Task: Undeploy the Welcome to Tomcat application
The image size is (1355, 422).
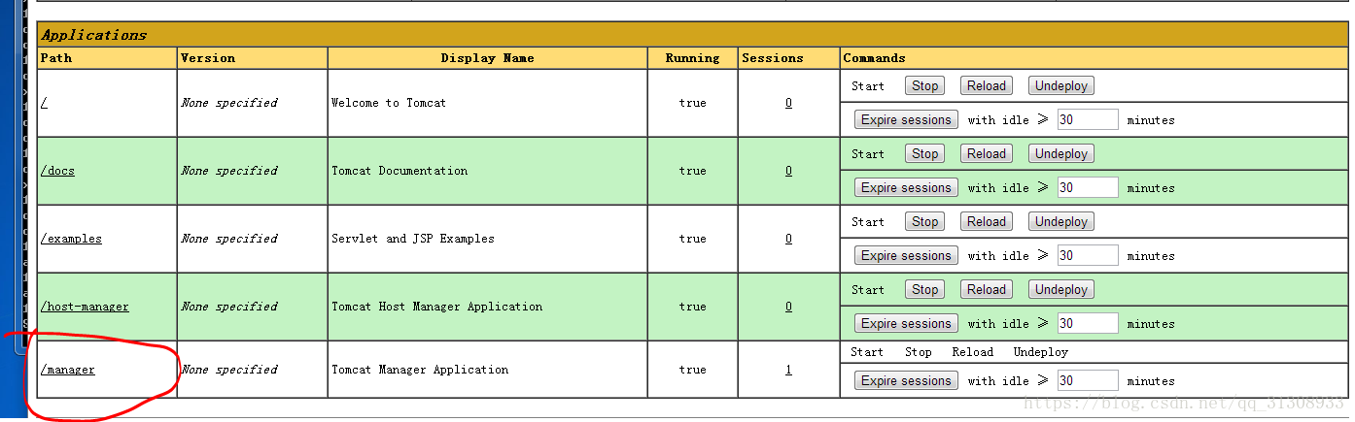Action: (x=1060, y=85)
